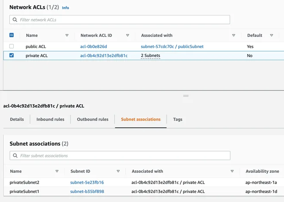Select the Subnet associations tab
Viewport: 284px width, 202px height.
pyautogui.click(x=141, y=119)
